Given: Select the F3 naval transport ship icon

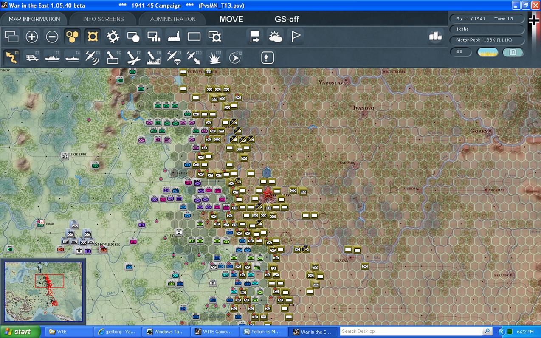Looking at the screenshot, I should pyautogui.click(x=52, y=57).
